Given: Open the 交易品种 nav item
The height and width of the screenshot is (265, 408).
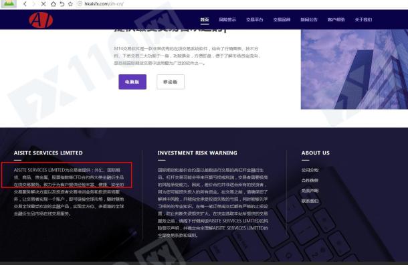Looking at the screenshot, I should [x=282, y=19].
